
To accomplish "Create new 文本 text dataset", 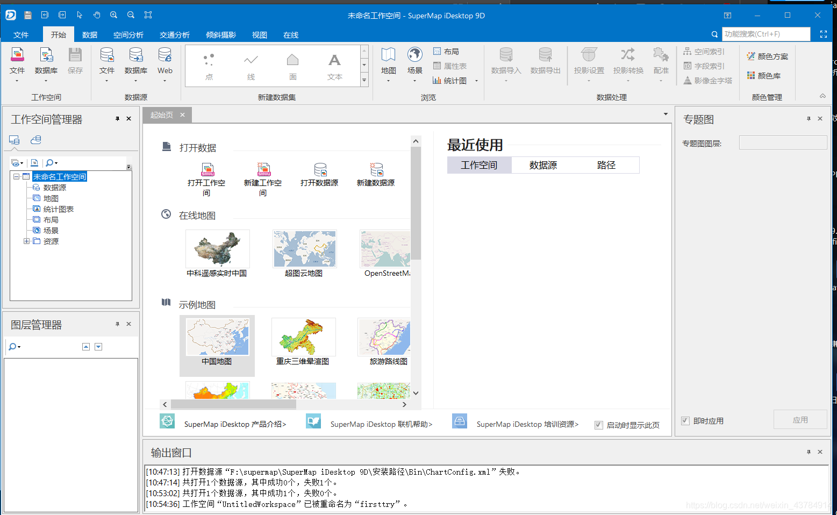I will [x=335, y=66].
